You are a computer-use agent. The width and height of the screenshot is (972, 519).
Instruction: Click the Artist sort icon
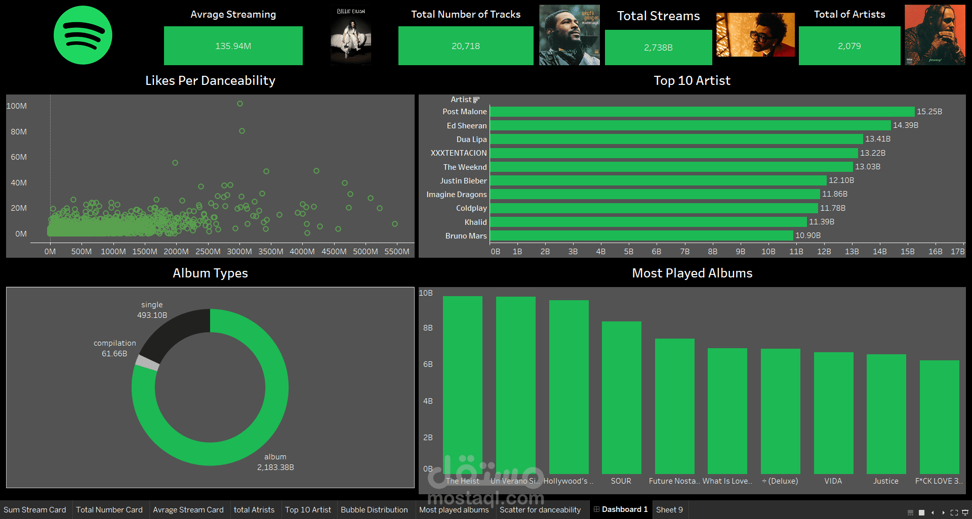[x=476, y=100]
